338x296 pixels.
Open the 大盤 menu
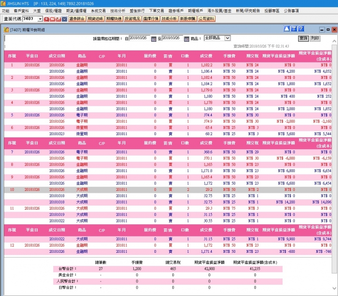tap(37, 11)
